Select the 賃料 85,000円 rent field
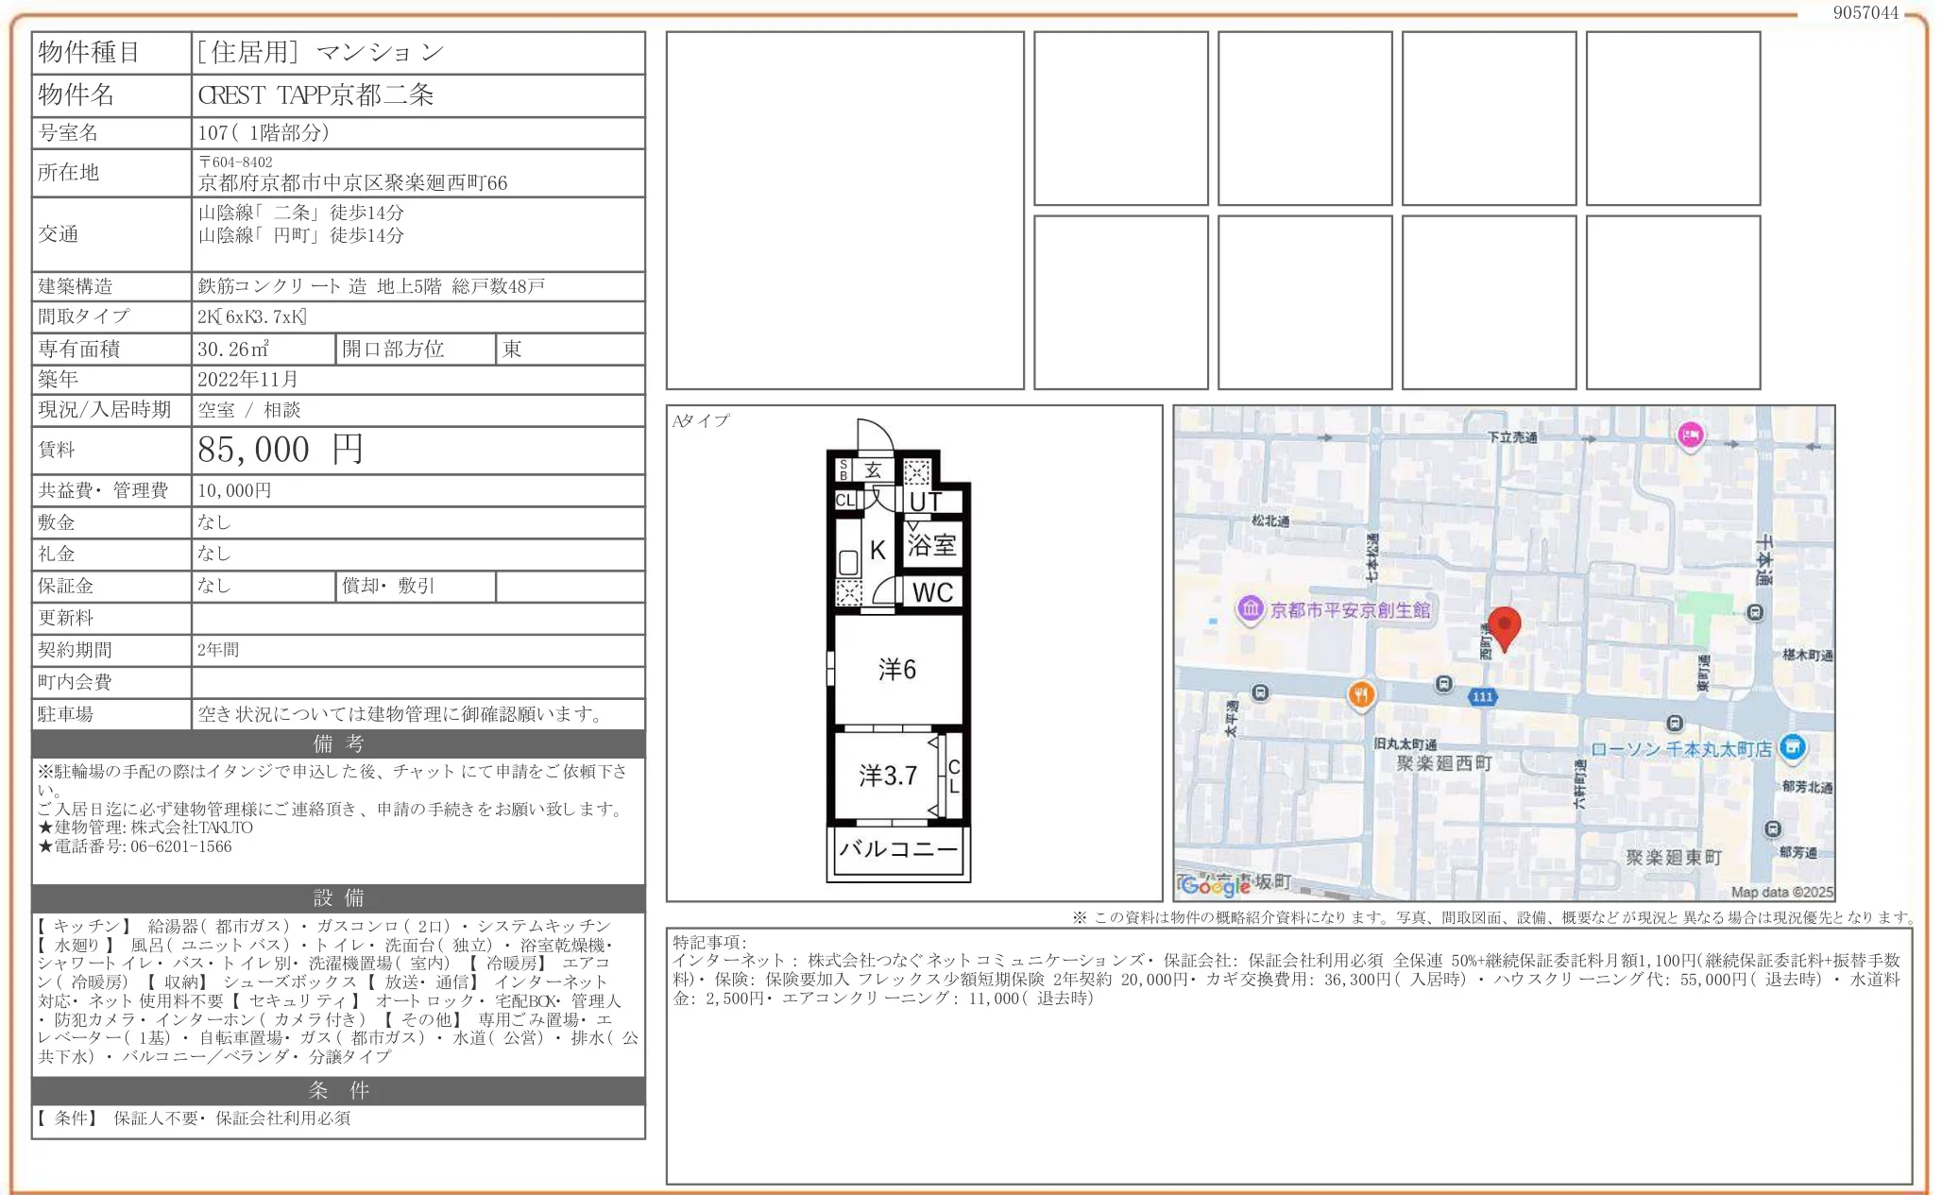The width and height of the screenshot is (1942, 1195). click(280, 450)
